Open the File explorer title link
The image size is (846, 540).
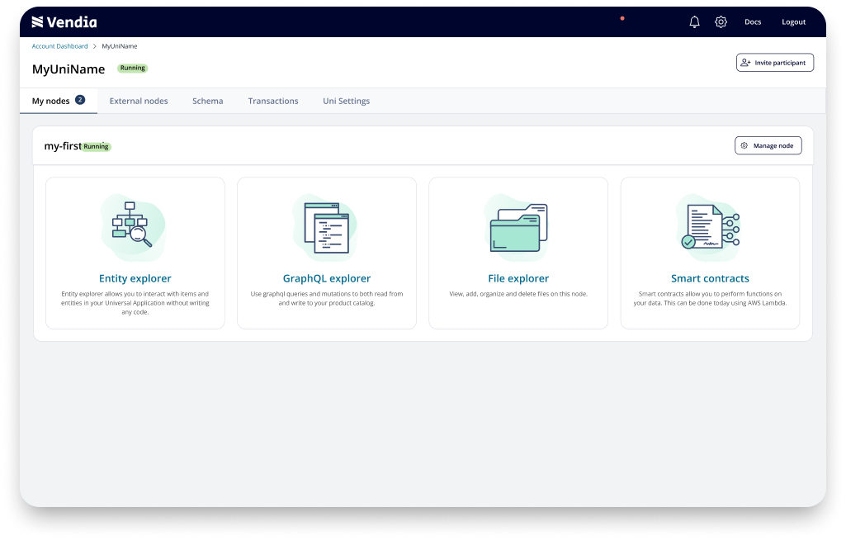(x=518, y=278)
